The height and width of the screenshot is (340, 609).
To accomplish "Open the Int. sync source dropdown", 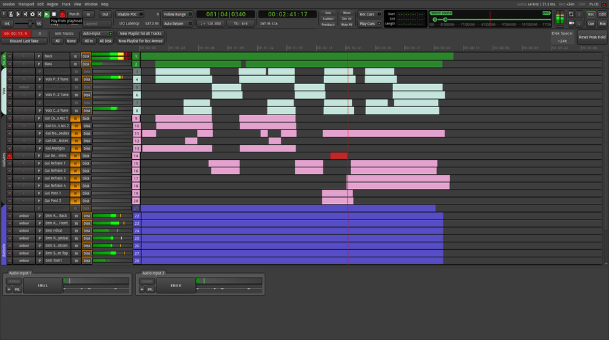I will pyautogui.click(x=7, y=23).
